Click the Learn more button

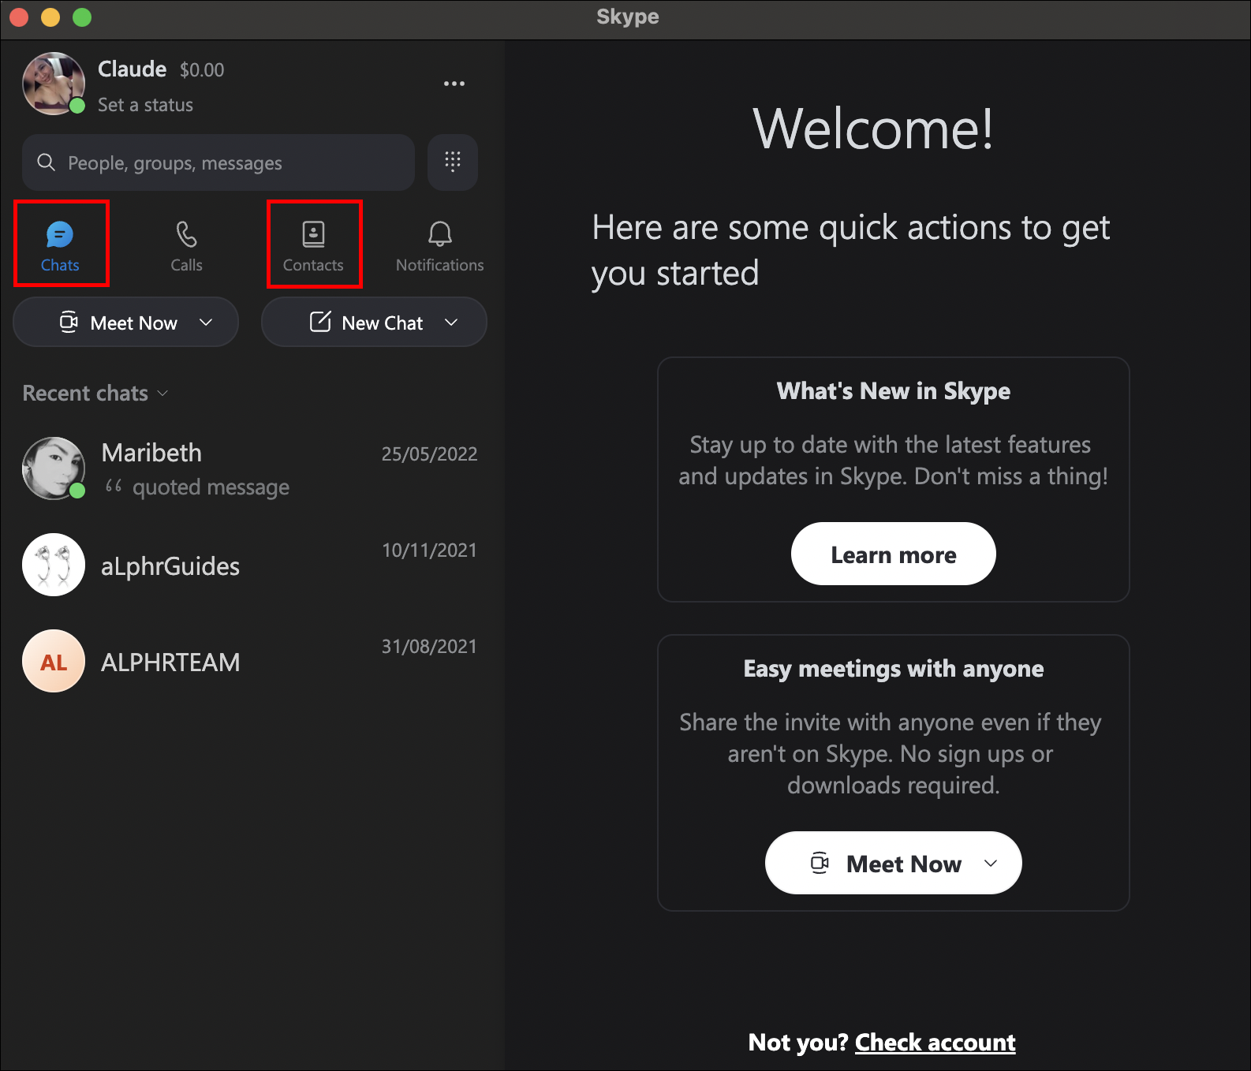[894, 554]
